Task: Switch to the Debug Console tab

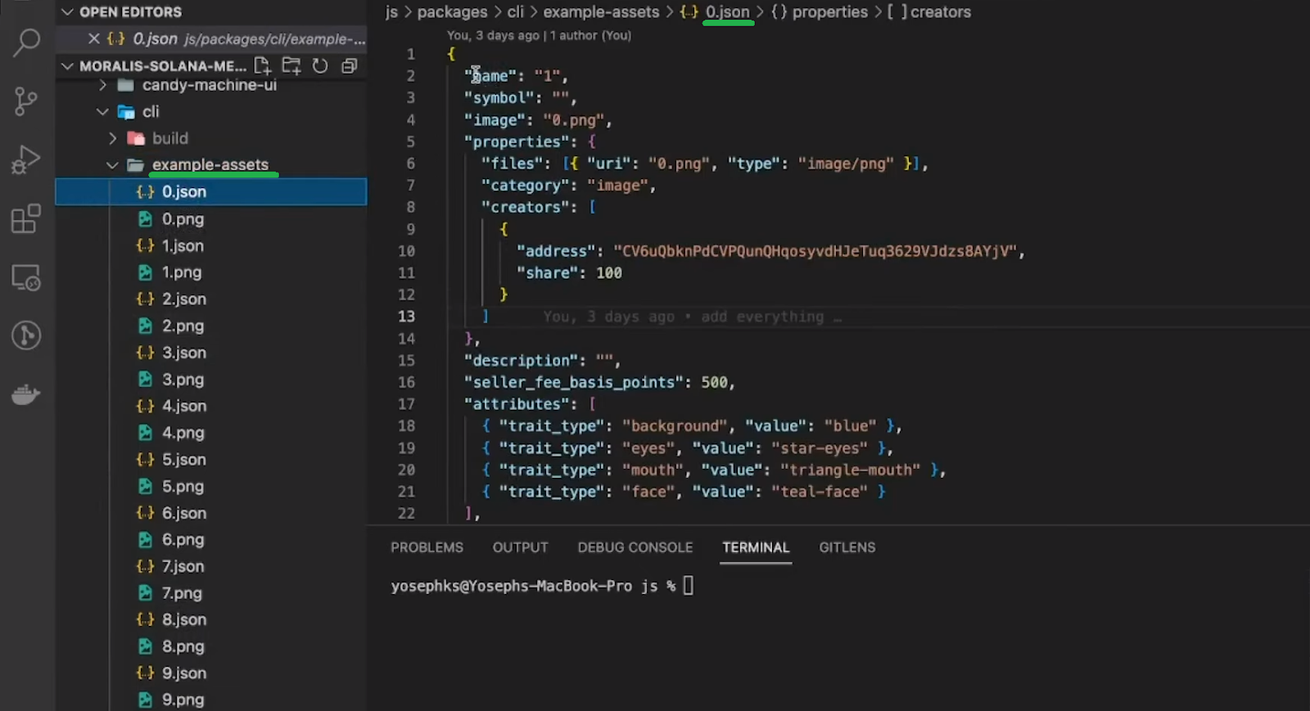Action: pos(635,547)
